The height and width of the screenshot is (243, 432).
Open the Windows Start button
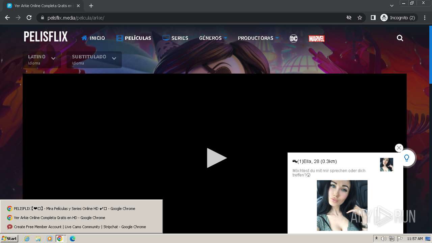9,239
